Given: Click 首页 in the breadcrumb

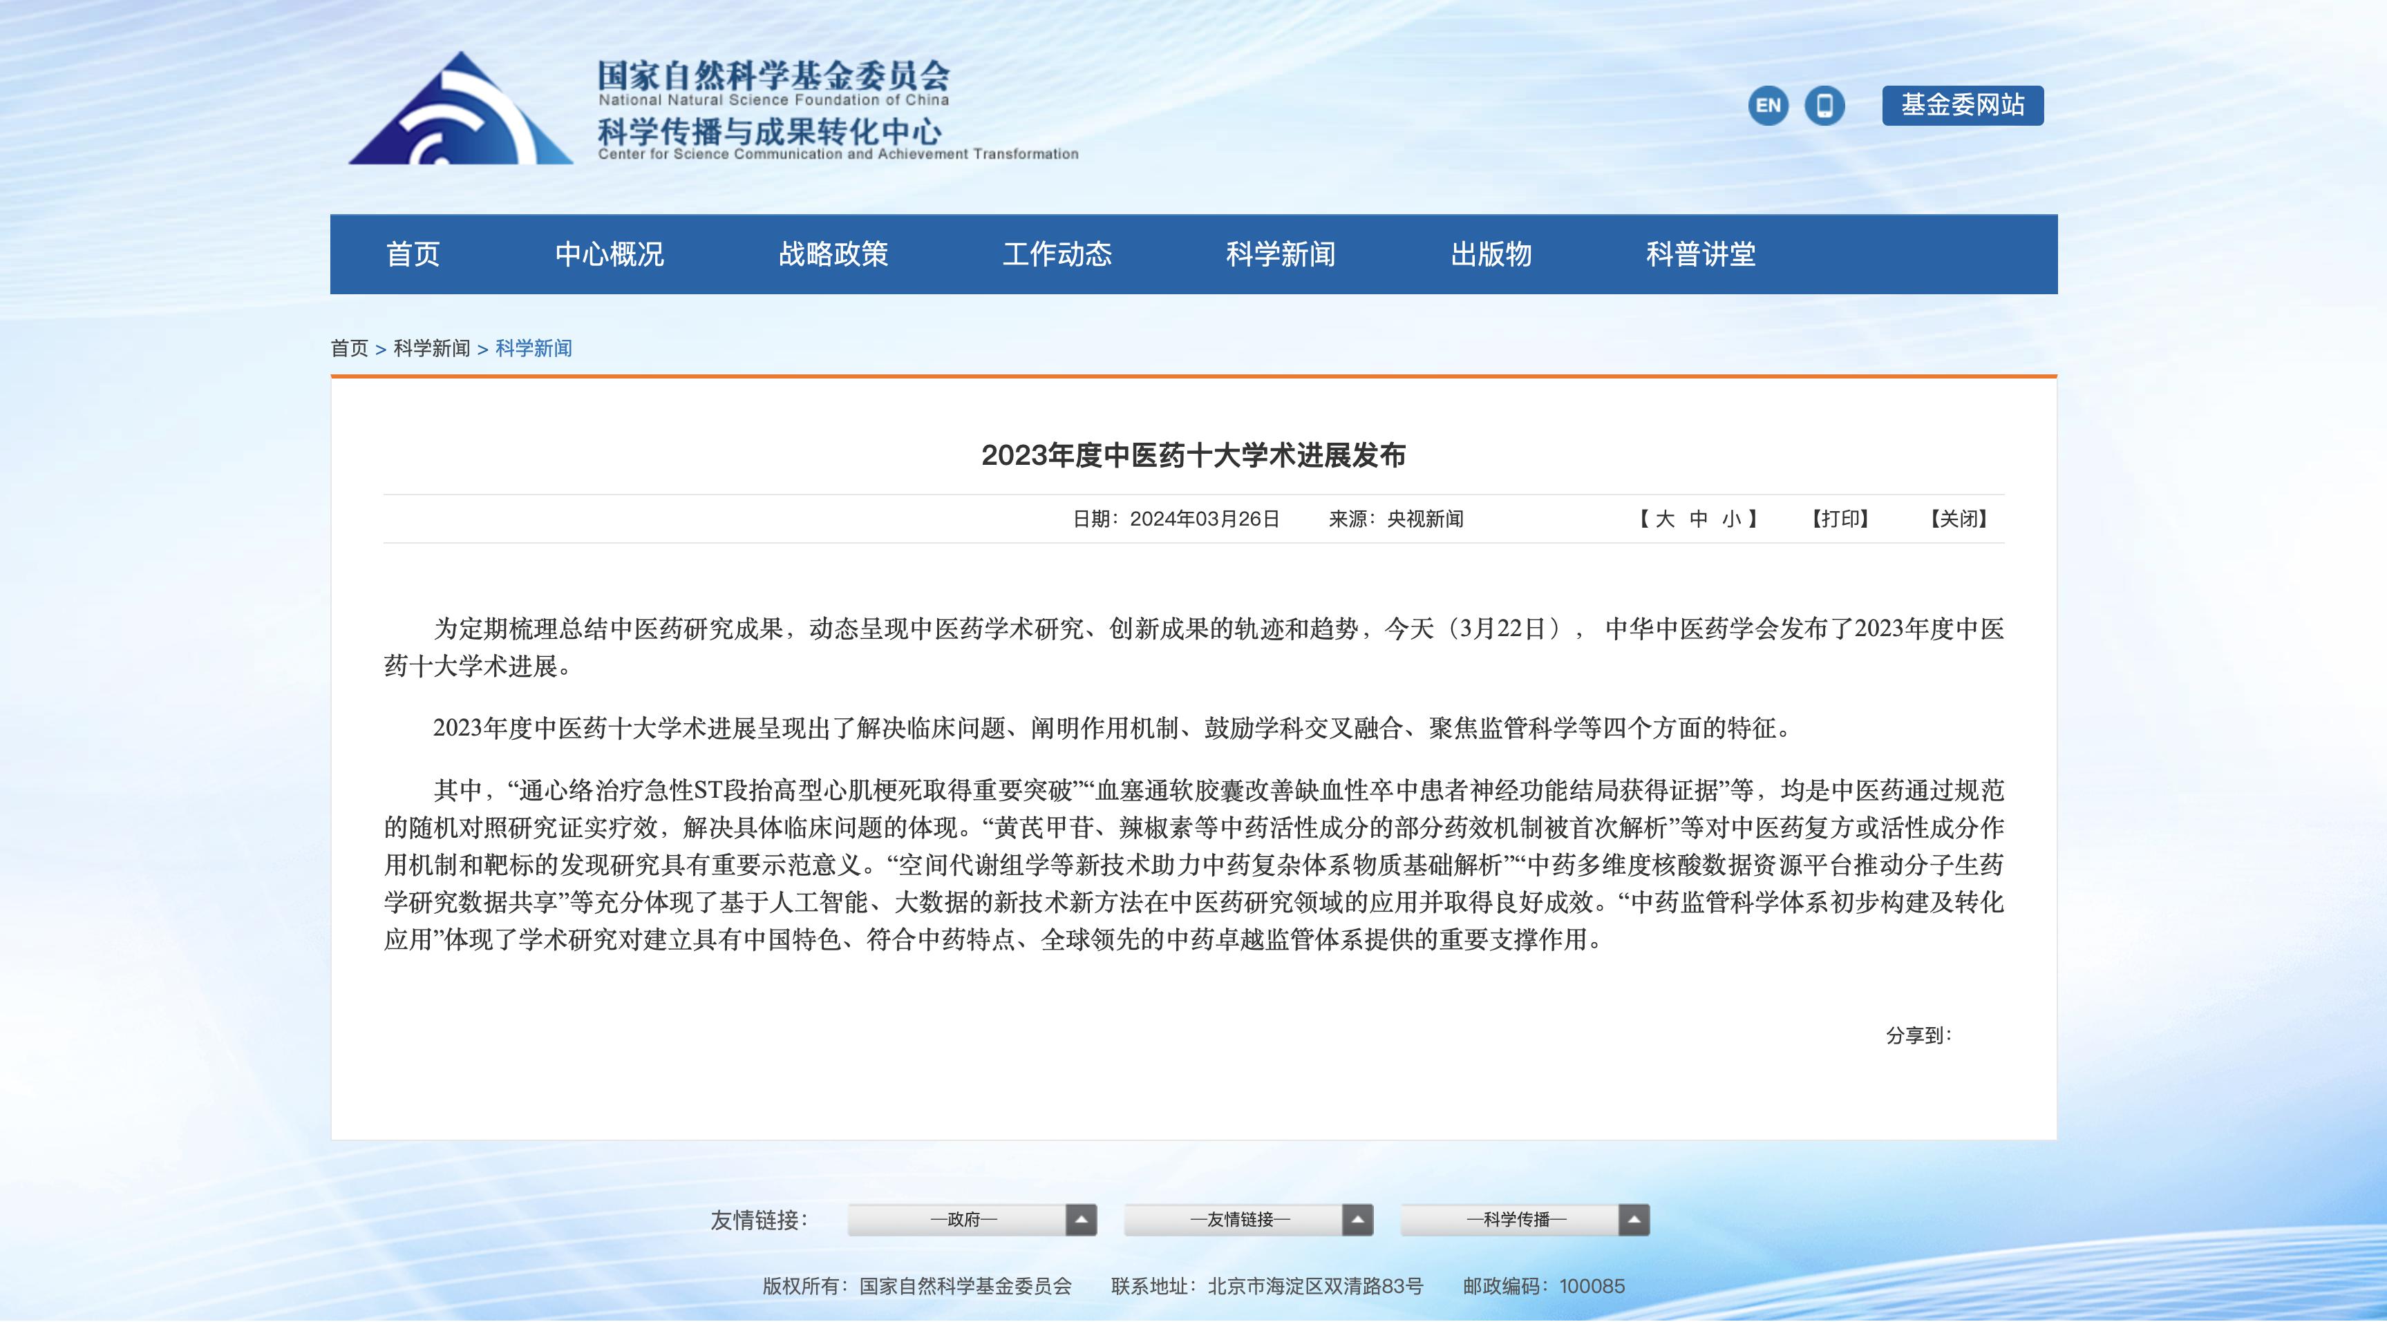Looking at the screenshot, I should pyautogui.click(x=349, y=348).
